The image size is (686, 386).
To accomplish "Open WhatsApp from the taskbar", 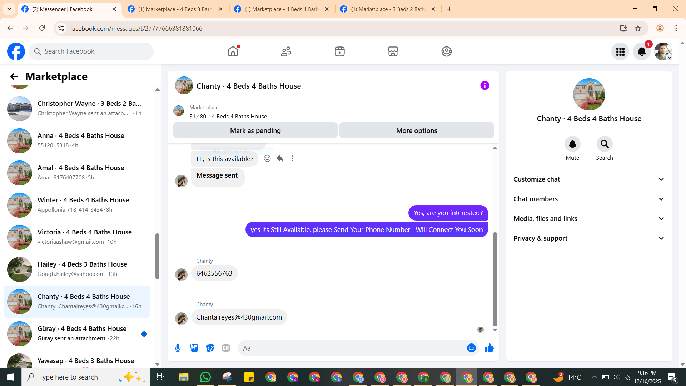I will (205, 377).
